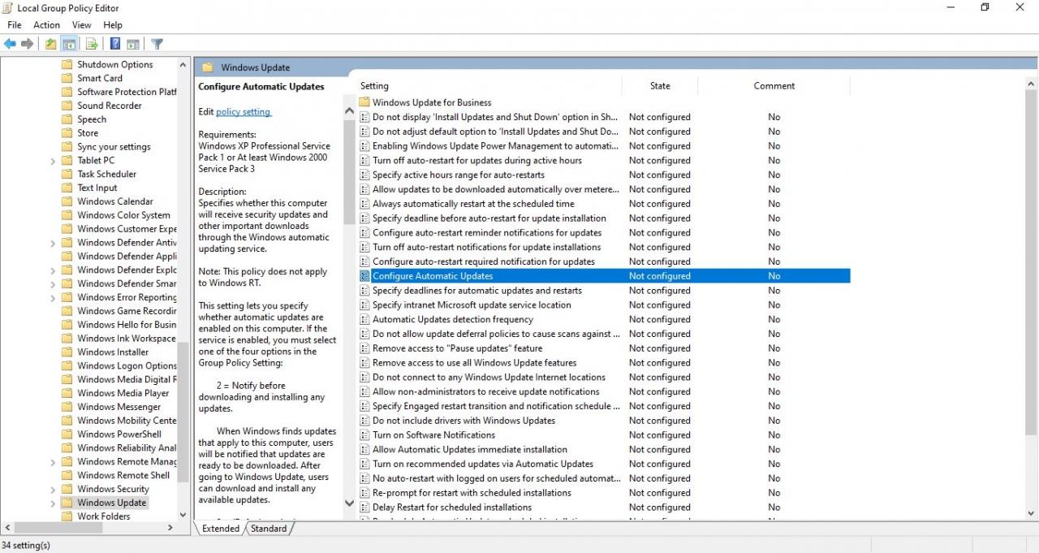Click the Windows Installer folder icon
The height and width of the screenshot is (553, 1039).
(67, 352)
